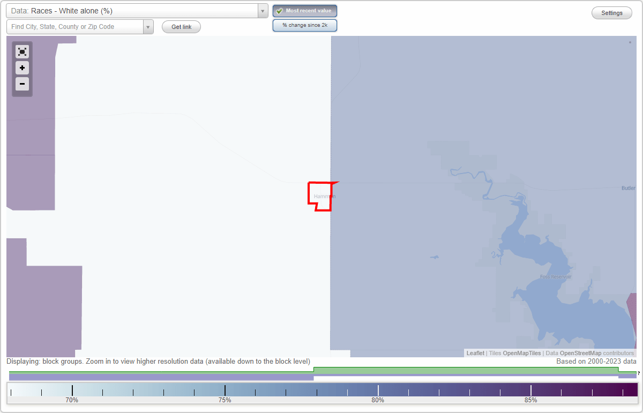Open the Data selection dropdown
643x413 pixels.
pos(263,10)
